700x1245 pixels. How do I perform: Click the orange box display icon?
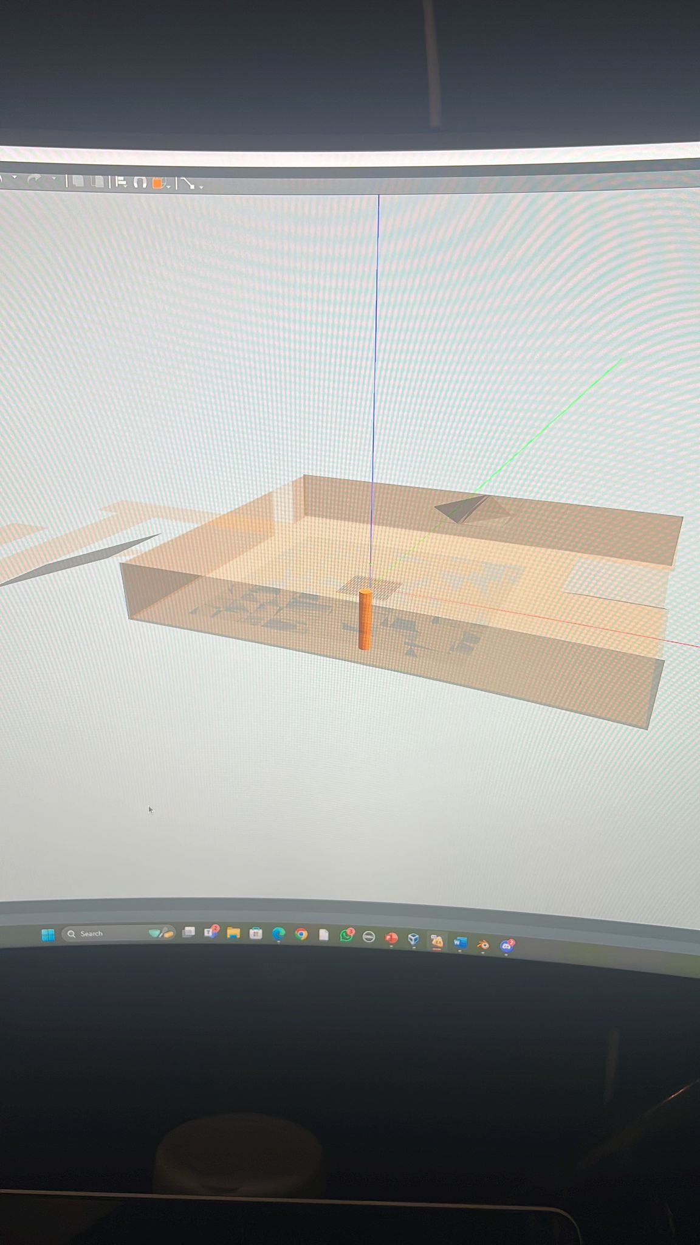(x=158, y=183)
